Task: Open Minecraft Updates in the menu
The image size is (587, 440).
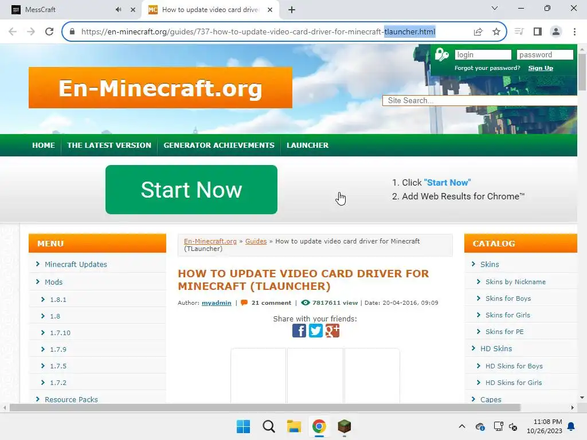Action: (x=76, y=264)
